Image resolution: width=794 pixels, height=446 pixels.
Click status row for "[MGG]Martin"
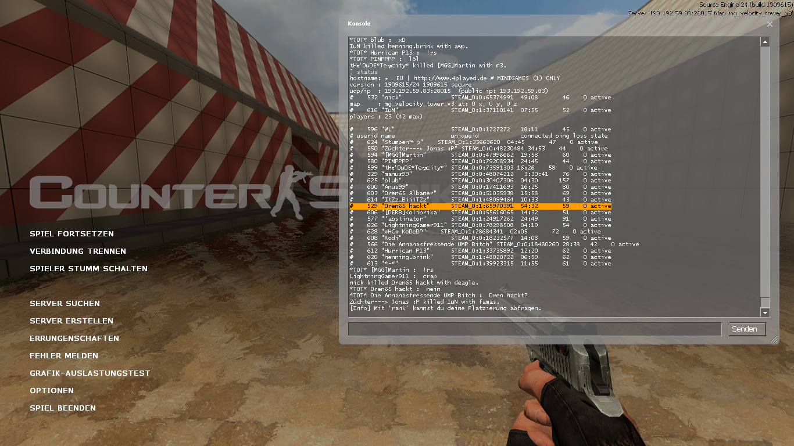(x=480, y=155)
